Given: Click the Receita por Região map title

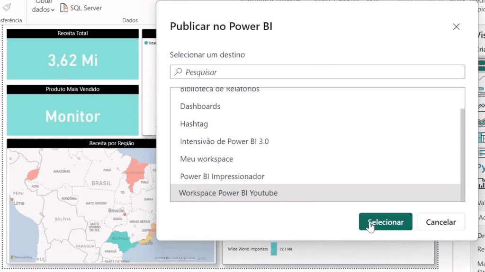Looking at the screenshot, I should pos(112,143).
